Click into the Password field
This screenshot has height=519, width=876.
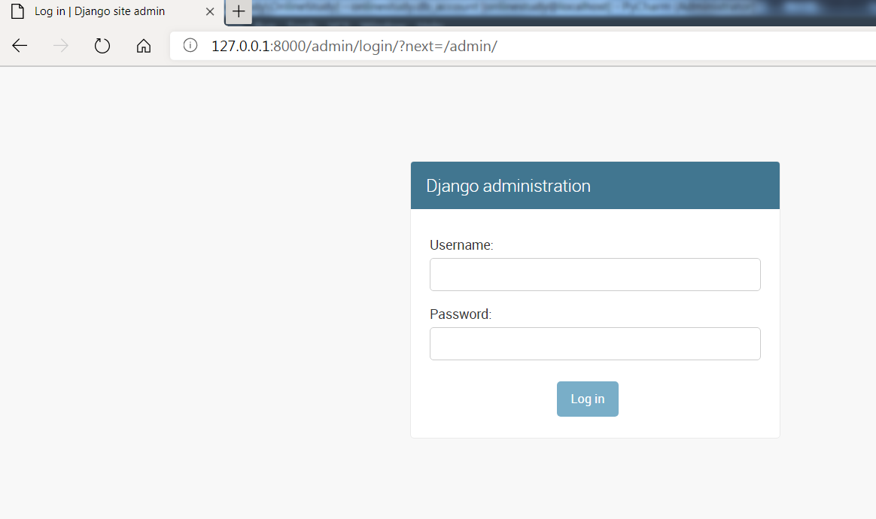pos(595,344)
